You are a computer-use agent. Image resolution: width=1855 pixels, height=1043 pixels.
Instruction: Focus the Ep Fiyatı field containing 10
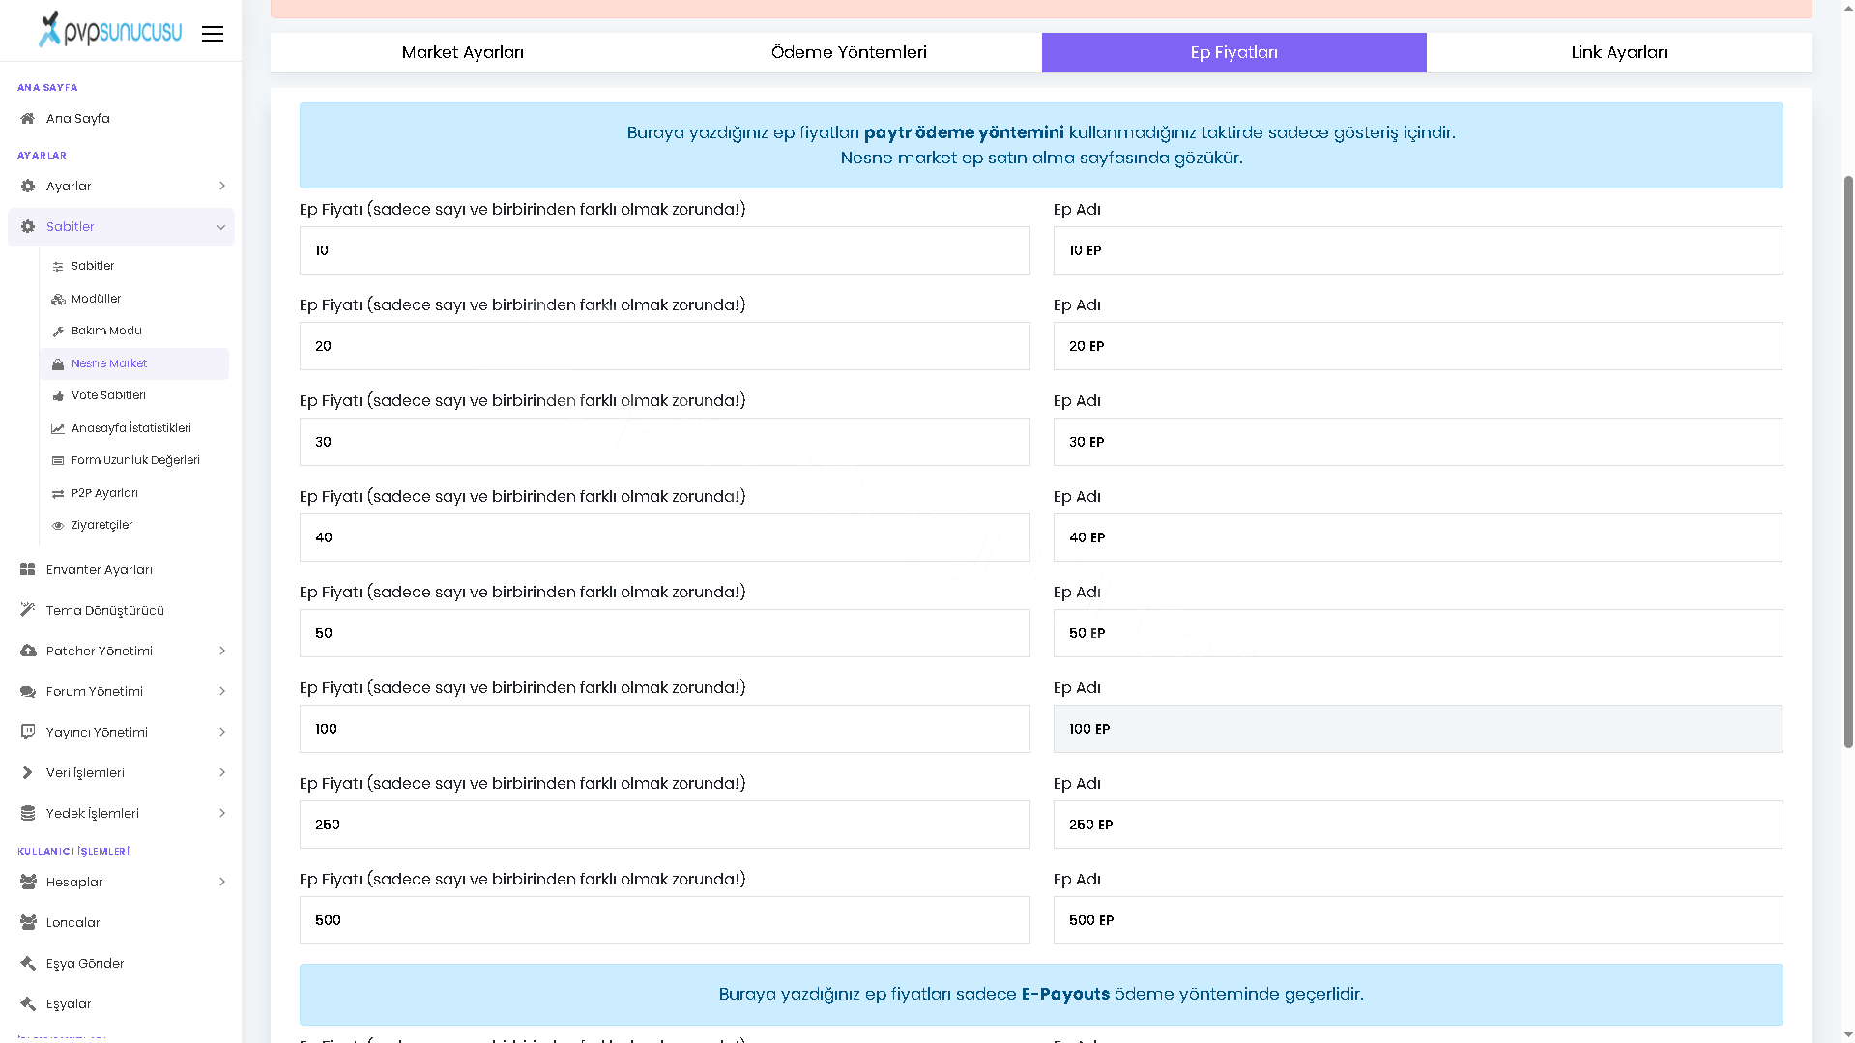[x=664, y=250]
